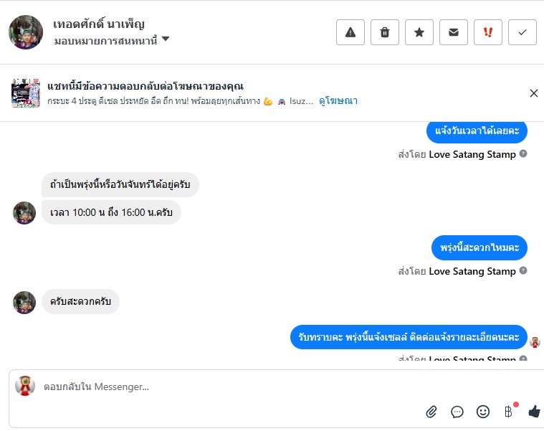This screenshot has width=544, height=431.
Task: Attach a file using paperclip icon
Action: point(431,412)
